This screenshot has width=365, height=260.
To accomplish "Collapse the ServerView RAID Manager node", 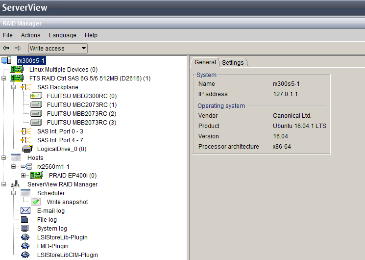I will click(4, 184).
